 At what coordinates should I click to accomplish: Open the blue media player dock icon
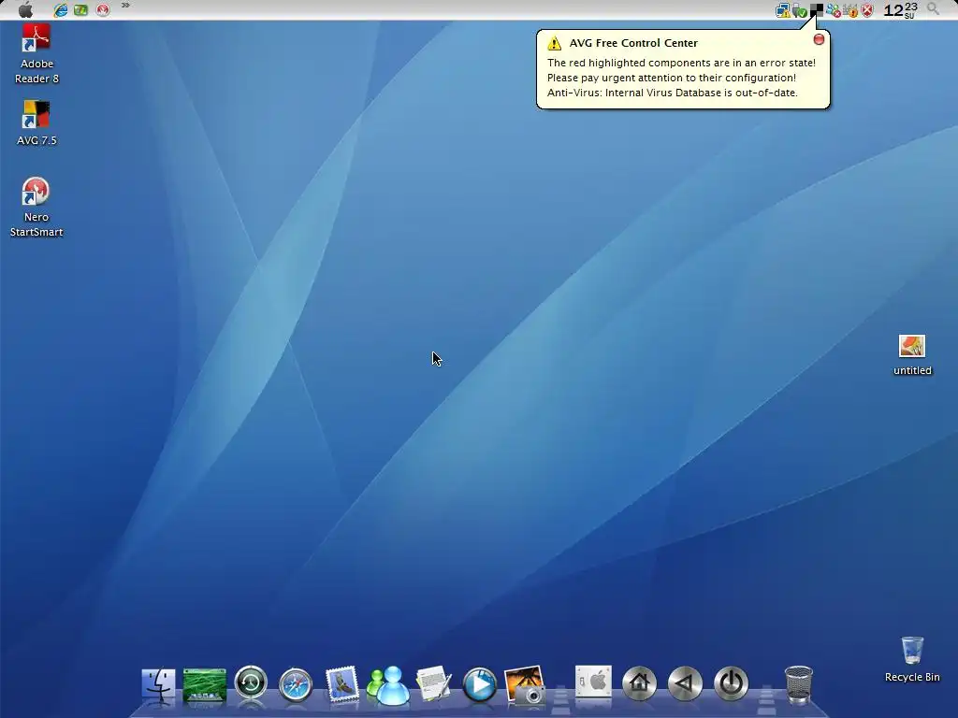[480, 685]
